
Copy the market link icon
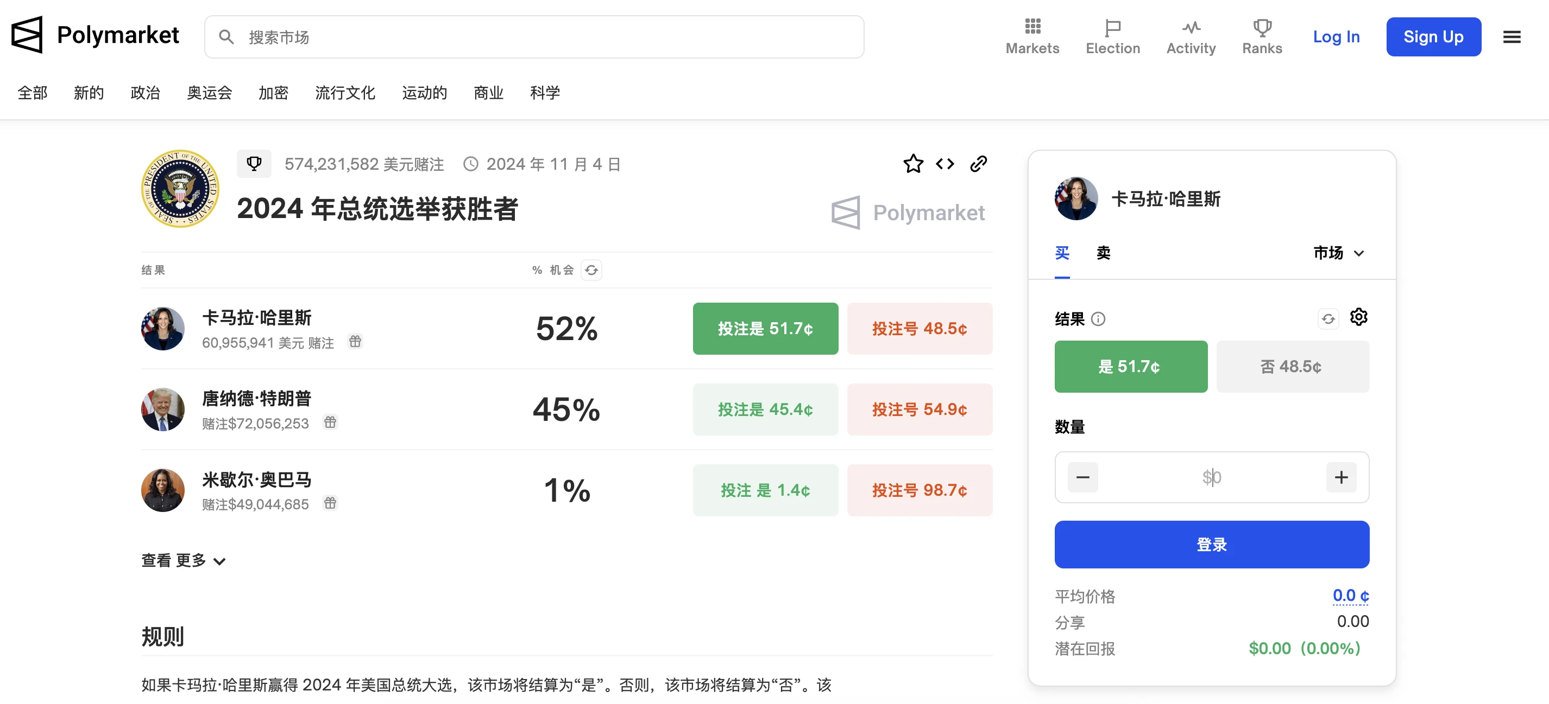978,163
